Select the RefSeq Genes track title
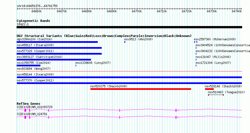Screen dimensions: 250x133 pos(29,104)
